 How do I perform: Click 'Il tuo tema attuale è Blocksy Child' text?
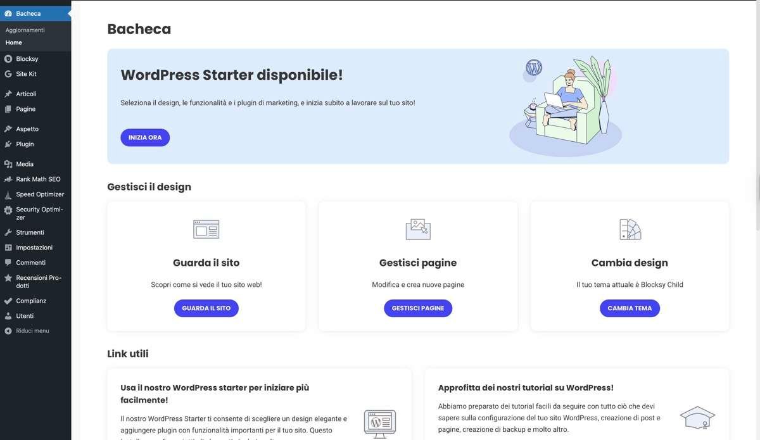[x=630, y=285]
